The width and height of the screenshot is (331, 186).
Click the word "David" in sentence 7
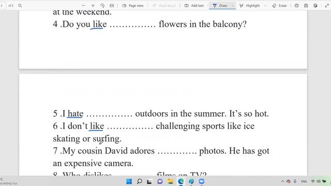click(x=116, y=151)
